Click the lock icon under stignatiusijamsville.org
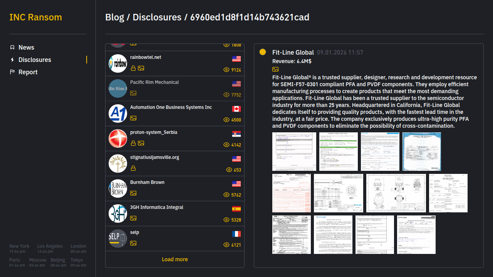The image size is (493, 277). click(x=133, y=168)
